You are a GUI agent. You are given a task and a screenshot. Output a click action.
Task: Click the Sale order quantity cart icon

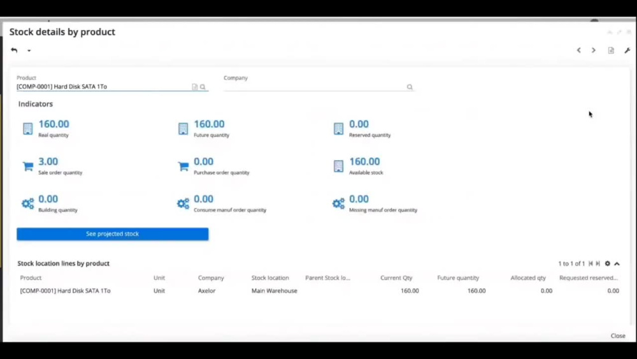[27, 166]
